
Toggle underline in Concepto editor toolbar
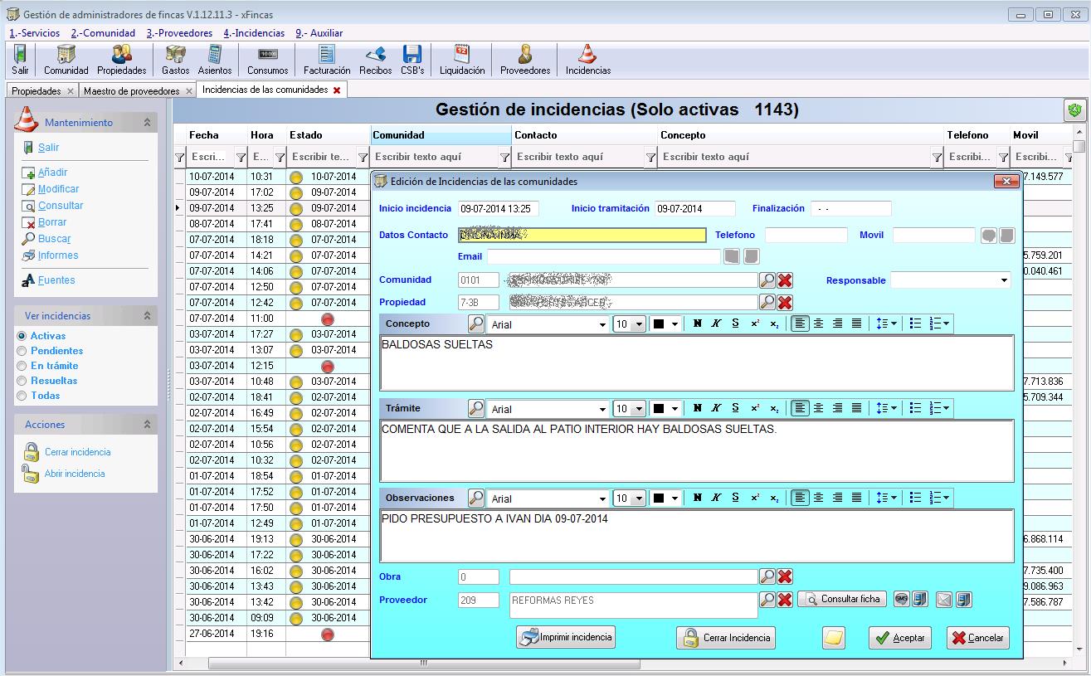coord(735,323)
